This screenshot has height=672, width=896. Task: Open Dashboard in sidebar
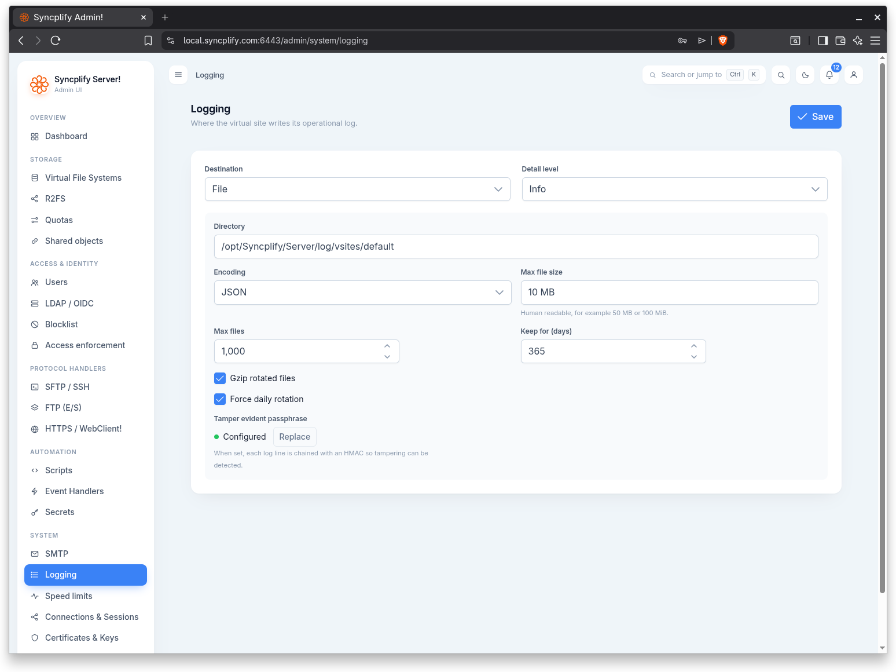(86, 136)
